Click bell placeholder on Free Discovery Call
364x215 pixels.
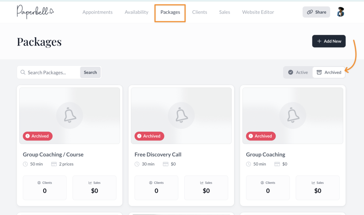[181, 115]
